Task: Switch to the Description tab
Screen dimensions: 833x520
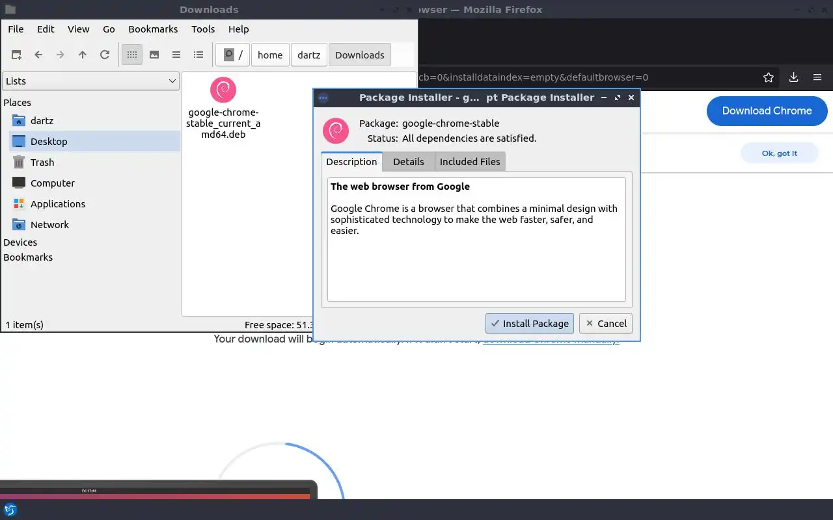Action: [x=351, y=162]
